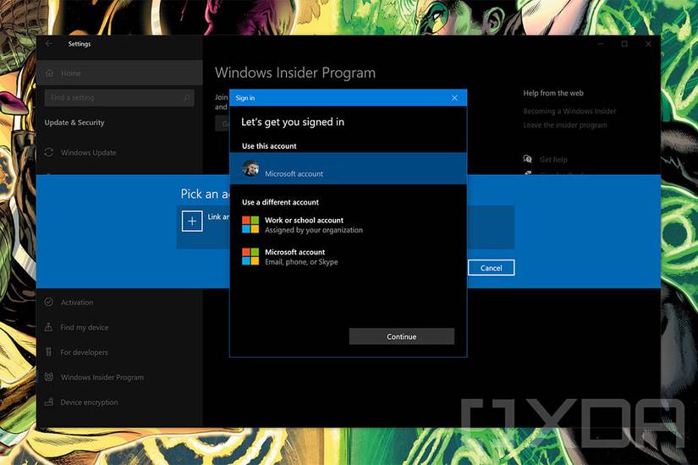Click the back arrow in Settings title bar
Screen dimensions: 698x465
pos(48,44)
